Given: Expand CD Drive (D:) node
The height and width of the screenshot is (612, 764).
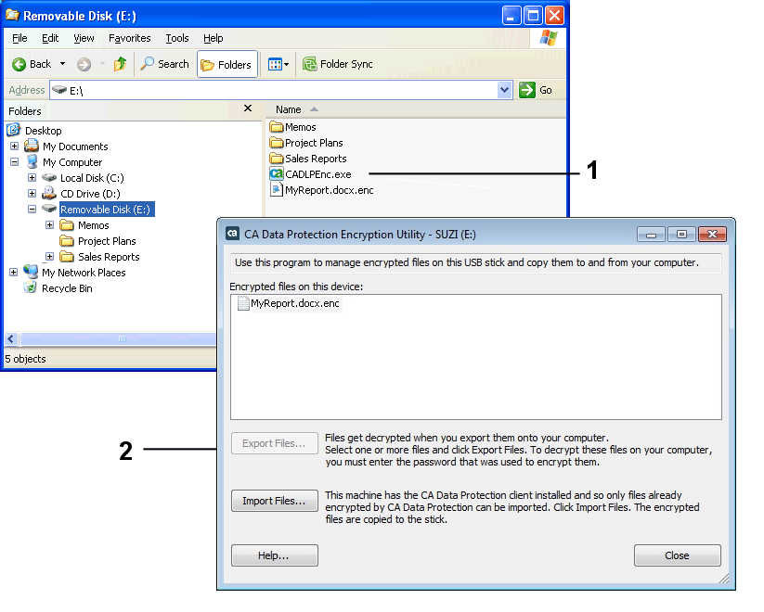Looking at the screenshot, I should (32, 193).
